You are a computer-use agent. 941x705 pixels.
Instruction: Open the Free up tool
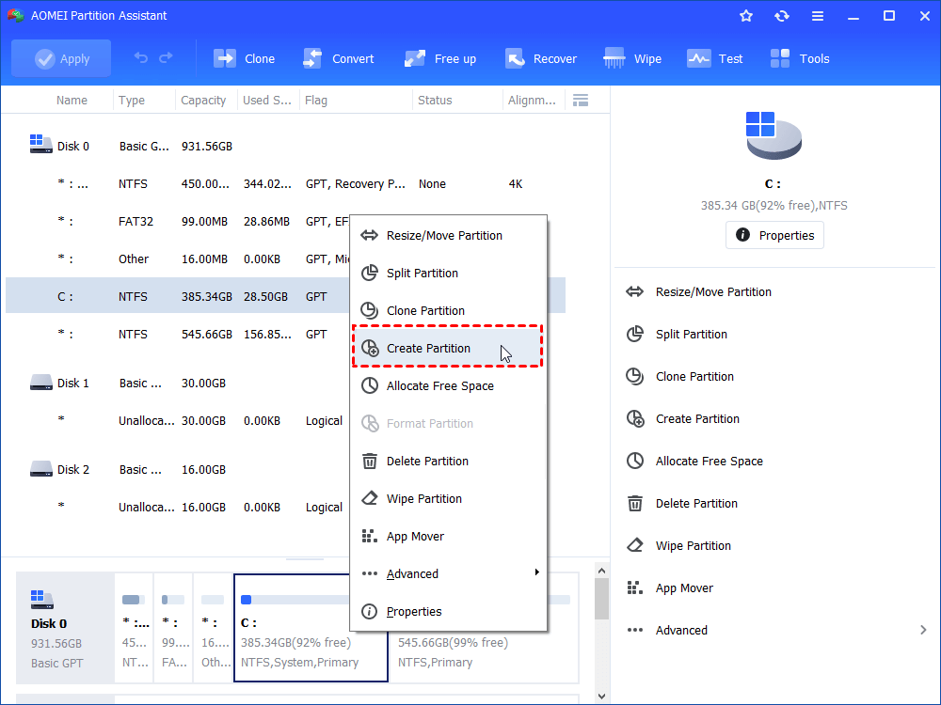(440, 58)
